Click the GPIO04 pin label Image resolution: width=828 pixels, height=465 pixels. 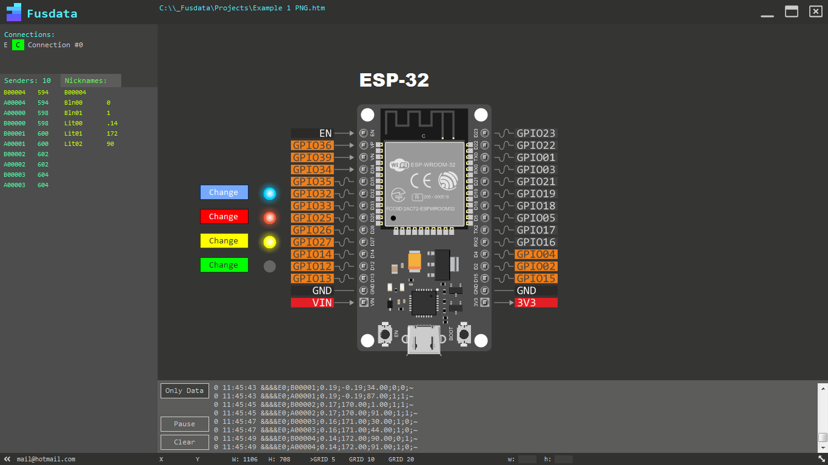[536, 254]
